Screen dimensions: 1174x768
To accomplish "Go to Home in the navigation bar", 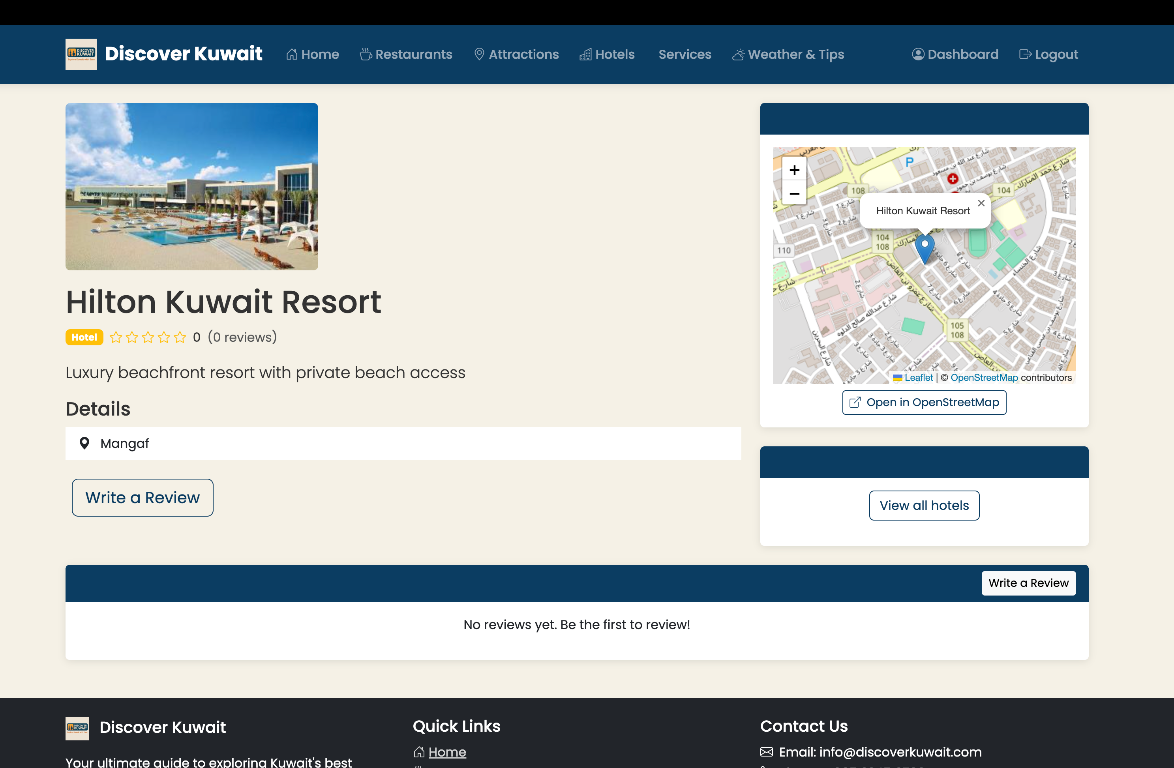I will [313, 54].
